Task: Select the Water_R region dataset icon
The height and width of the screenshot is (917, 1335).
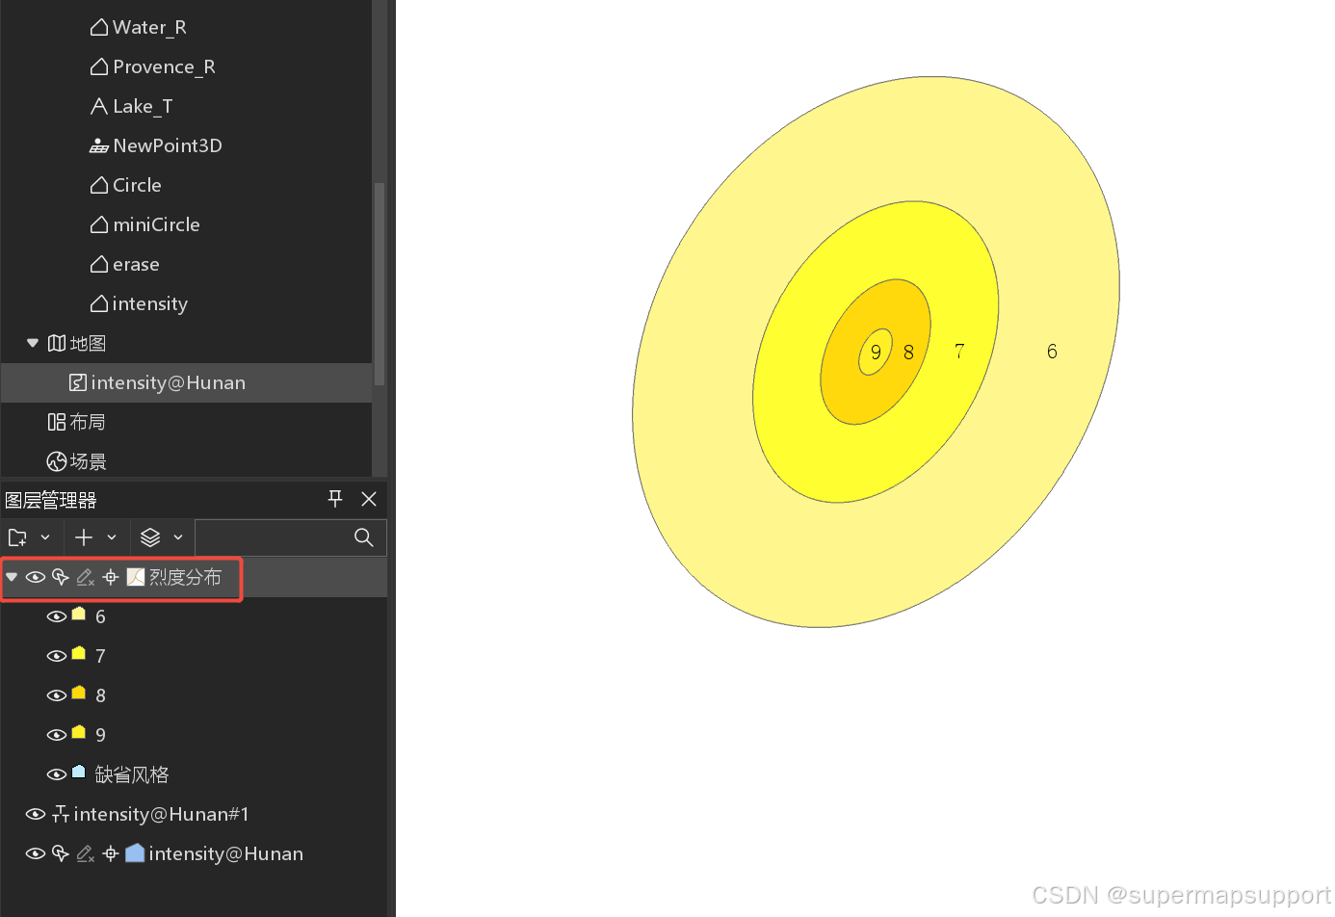Action: pos(99,27)
